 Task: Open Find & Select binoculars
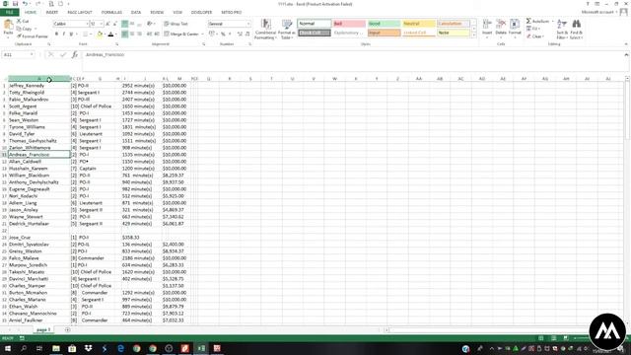tap(576, 29)
